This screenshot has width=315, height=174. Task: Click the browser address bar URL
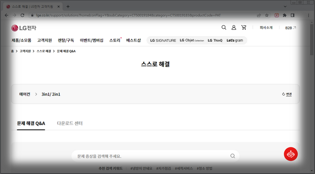[128, 15]
